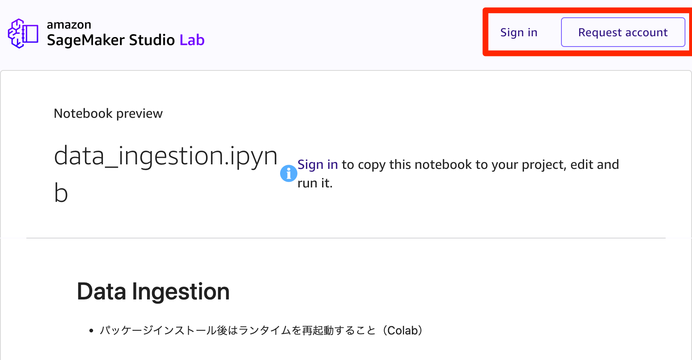This screenshot has width=692, height=360.
Task: Click the data_ingestion.ipyn filename title
Action: (166, 156)
